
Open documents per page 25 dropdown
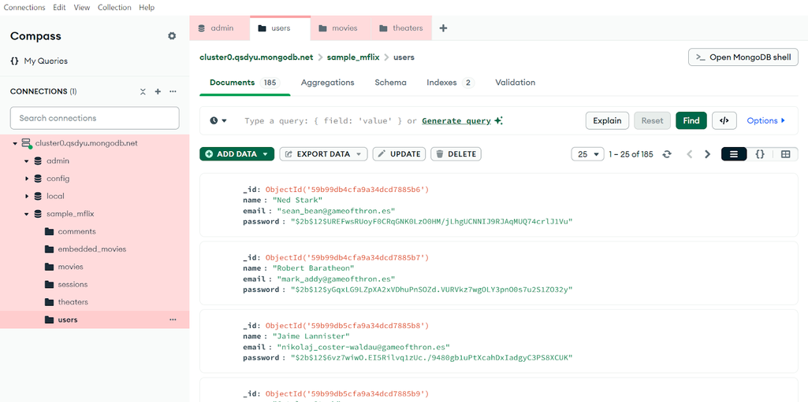pos(588,154)
